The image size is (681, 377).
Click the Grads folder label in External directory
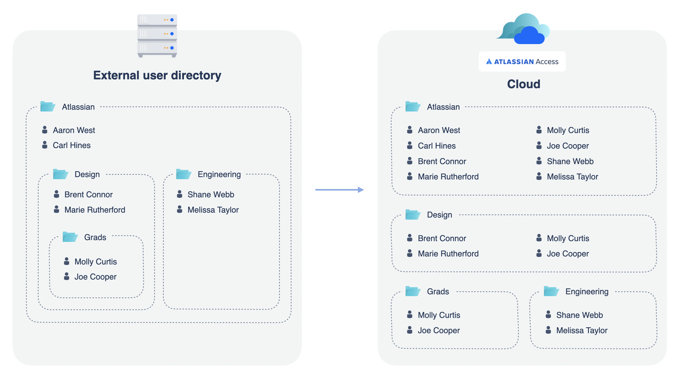tap(95, 237)
